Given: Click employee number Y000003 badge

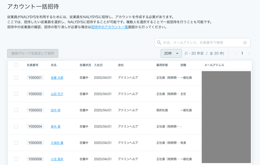Looking at the screenshot, I should (35, 110).
